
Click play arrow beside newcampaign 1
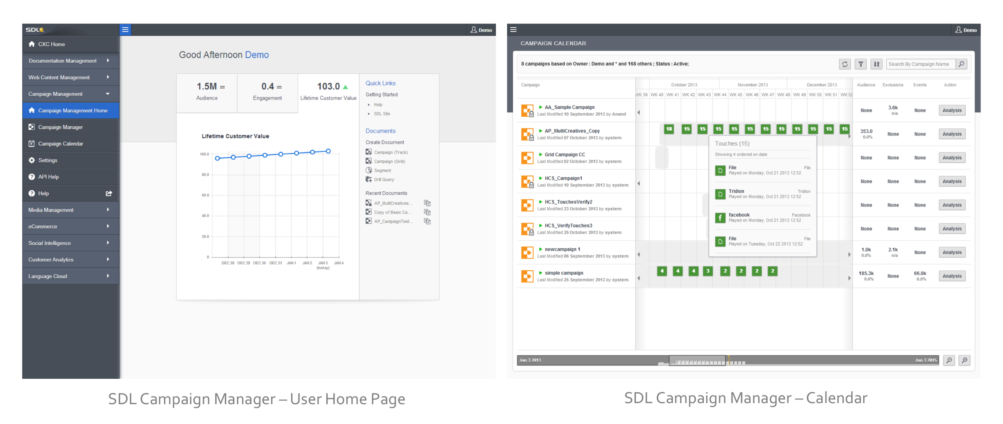point(541,249)
